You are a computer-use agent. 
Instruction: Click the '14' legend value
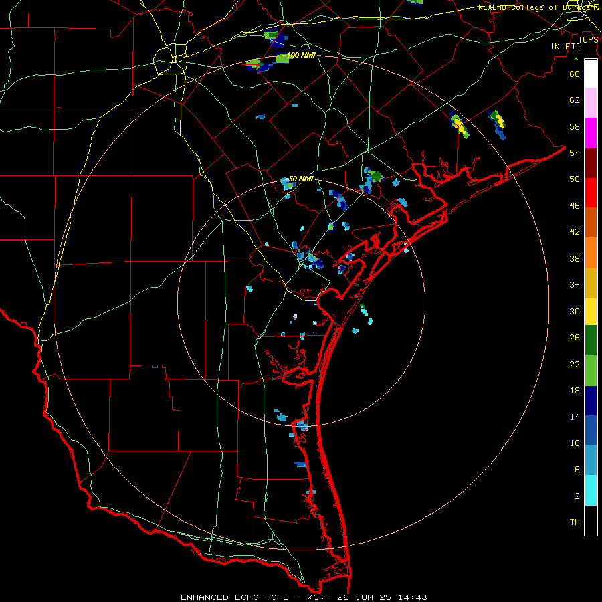click(x=575, y=417)
